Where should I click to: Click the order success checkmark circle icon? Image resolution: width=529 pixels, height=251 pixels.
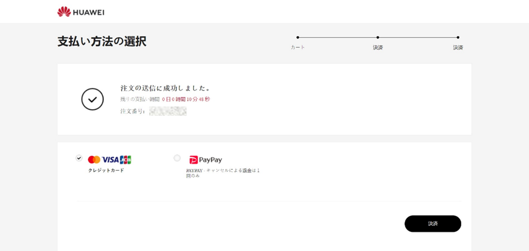92,99
